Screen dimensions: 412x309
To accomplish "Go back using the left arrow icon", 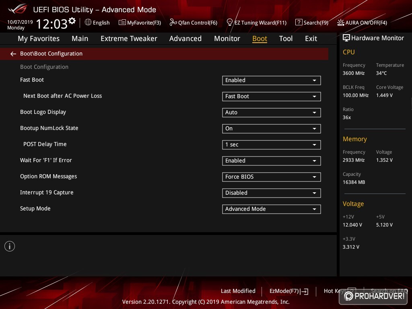I will pos(13,54).
